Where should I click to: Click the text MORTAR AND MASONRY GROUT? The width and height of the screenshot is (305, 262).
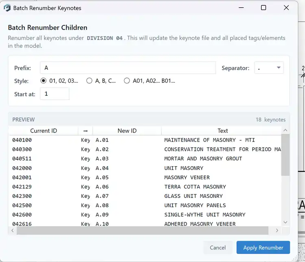pyautogui.click(x=203, y=159)
